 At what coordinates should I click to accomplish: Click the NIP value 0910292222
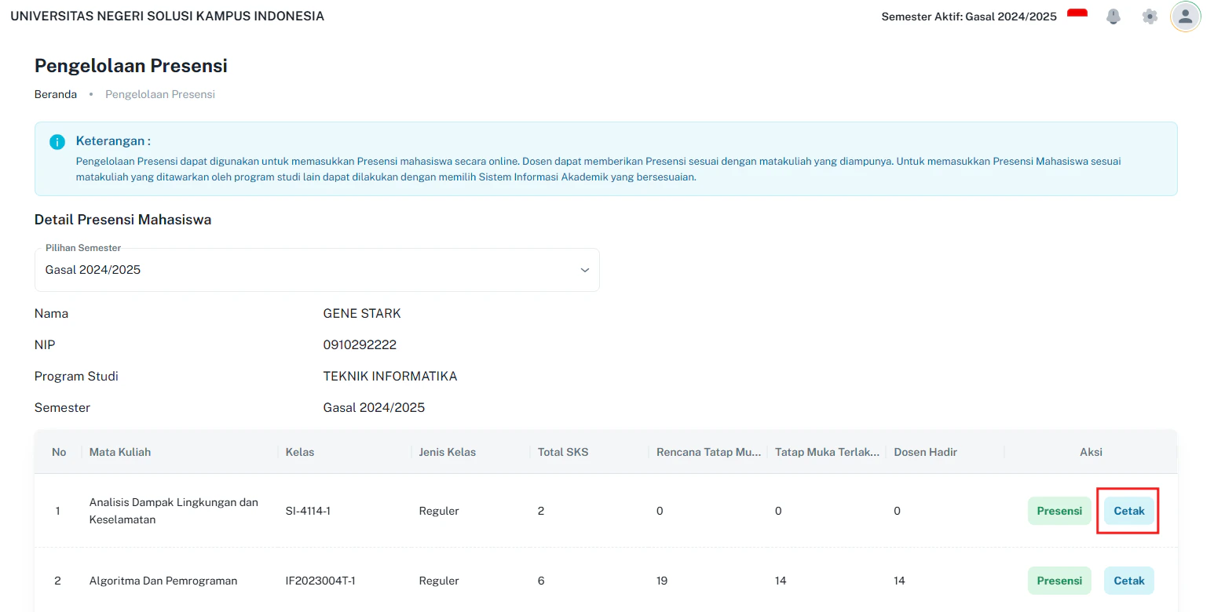360,345
